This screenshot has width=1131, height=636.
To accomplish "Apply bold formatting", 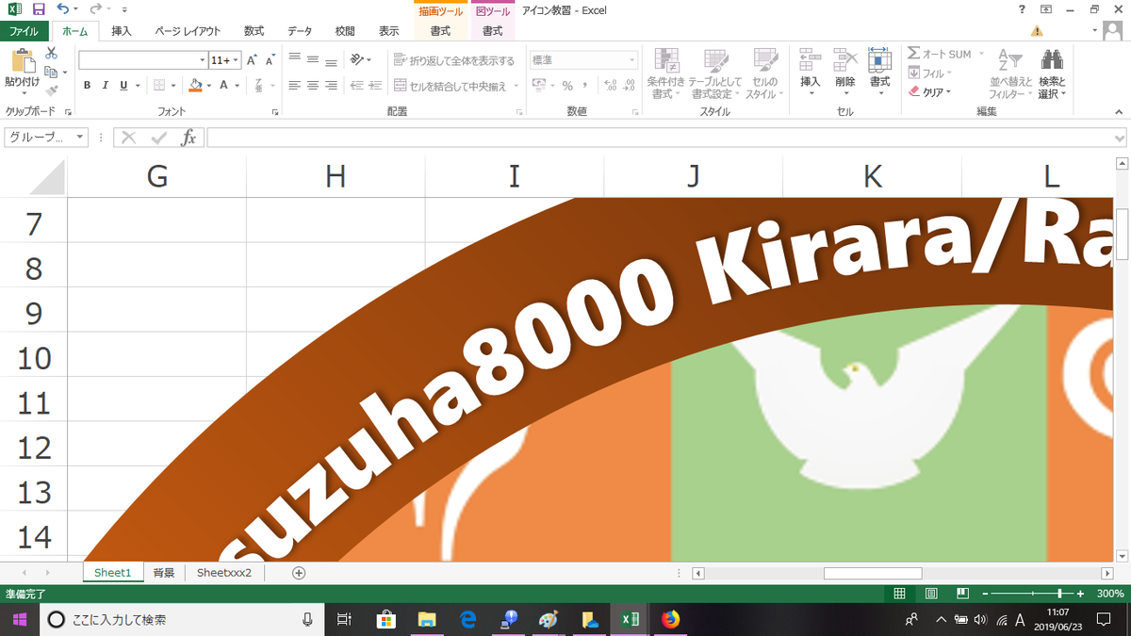I will [x=87, y=85].
